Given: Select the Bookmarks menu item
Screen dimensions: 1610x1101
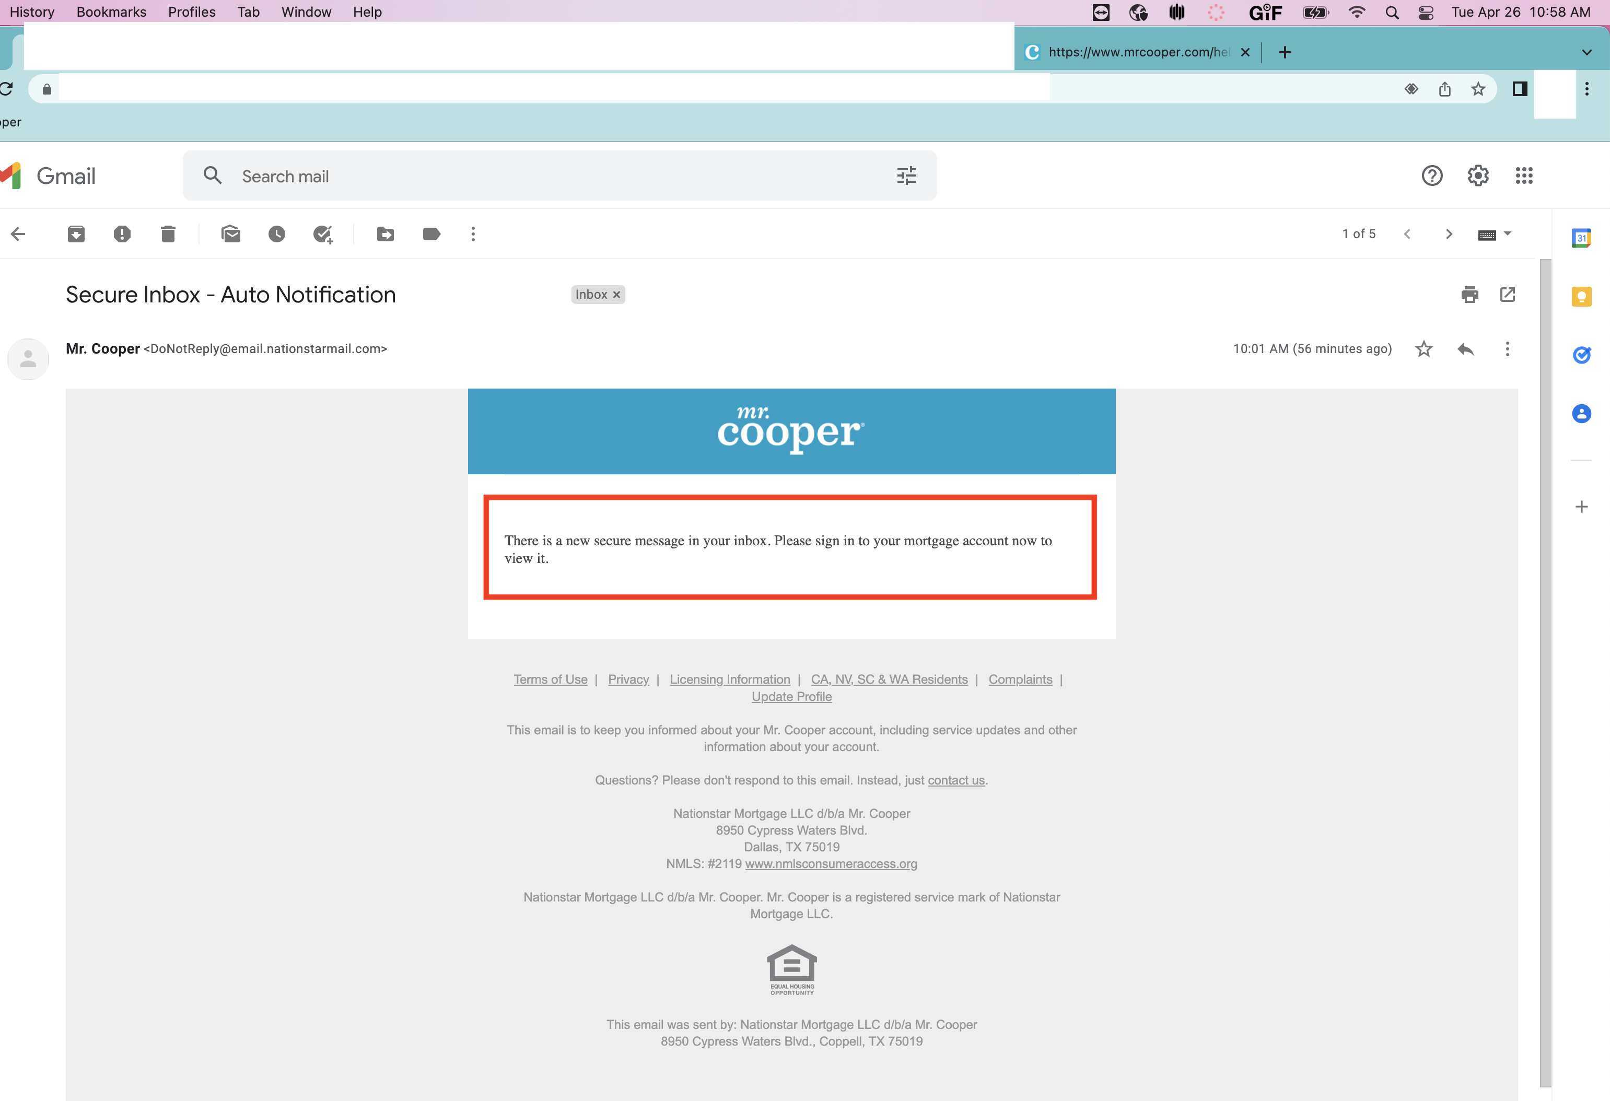Looking at the screenshot, I should pos(111,11).
